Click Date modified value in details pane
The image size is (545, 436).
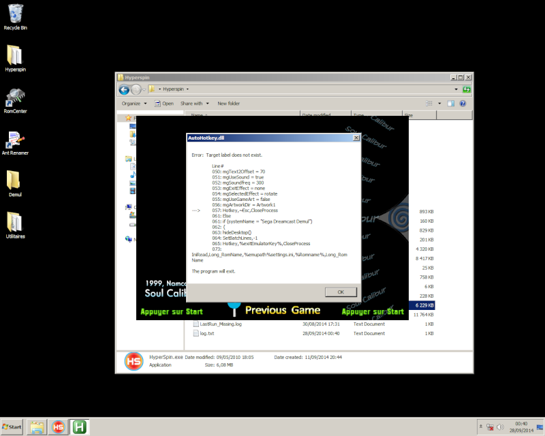[235, 357]
